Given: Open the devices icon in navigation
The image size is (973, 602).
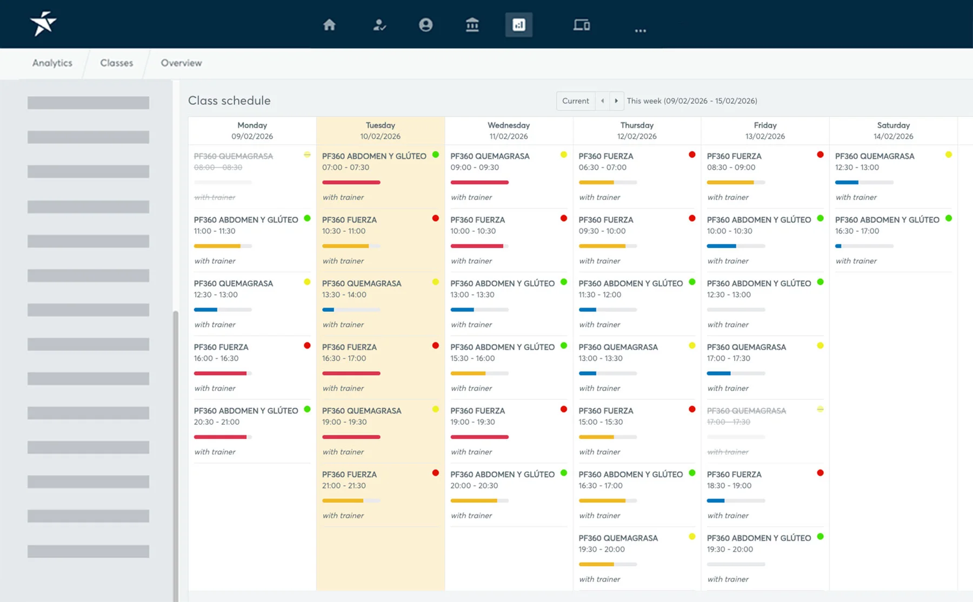Looking at the screenshot, I should 582,25.
